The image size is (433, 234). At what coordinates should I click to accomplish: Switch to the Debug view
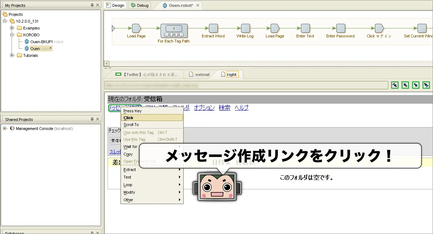click(x=140, y=5)
